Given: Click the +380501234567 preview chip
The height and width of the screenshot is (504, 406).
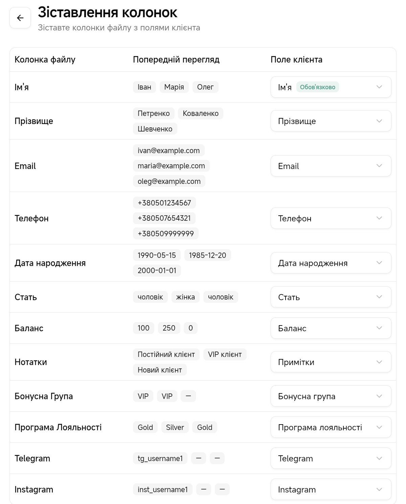Looking at the screenshot, I should (164, 203).
